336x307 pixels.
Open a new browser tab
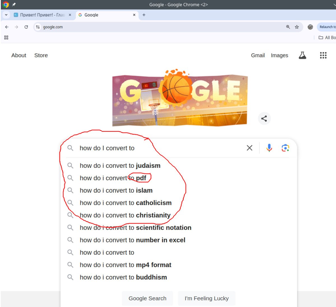pos(144,15)
